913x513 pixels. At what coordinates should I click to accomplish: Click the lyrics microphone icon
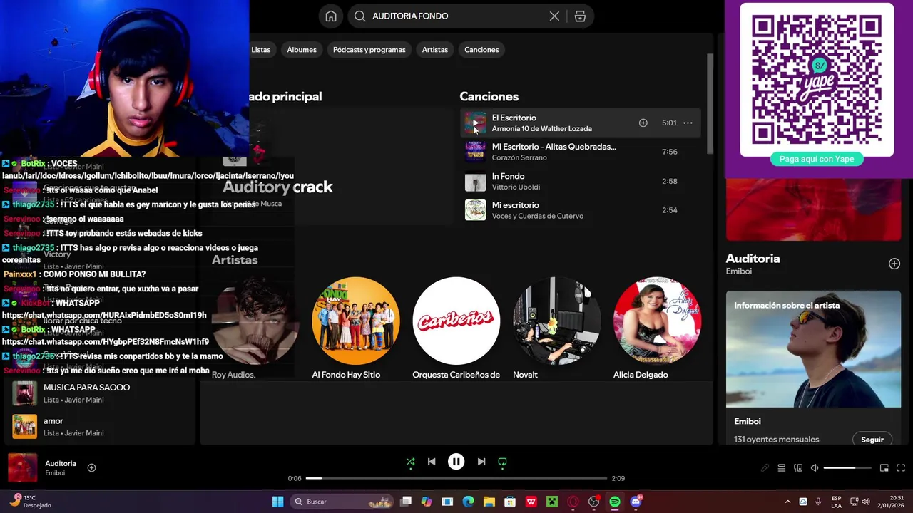[x=765, y=468]
